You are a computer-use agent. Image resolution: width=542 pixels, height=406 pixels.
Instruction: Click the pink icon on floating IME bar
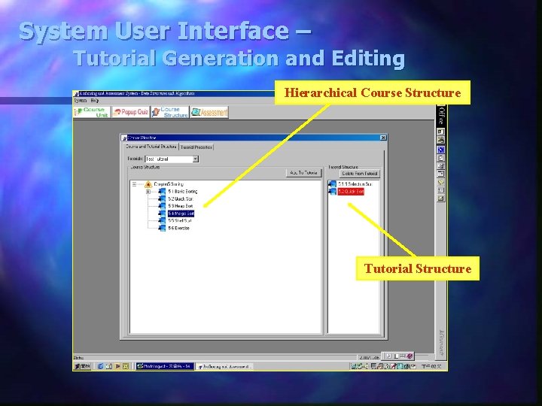tap(410, 356)
